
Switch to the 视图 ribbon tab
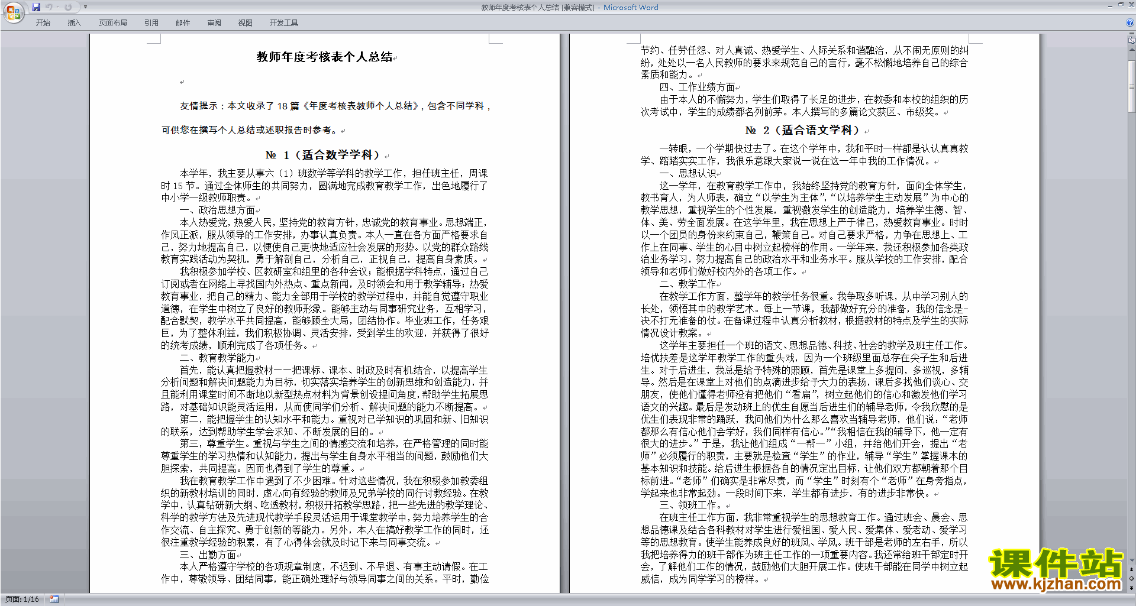coord(245,23)
